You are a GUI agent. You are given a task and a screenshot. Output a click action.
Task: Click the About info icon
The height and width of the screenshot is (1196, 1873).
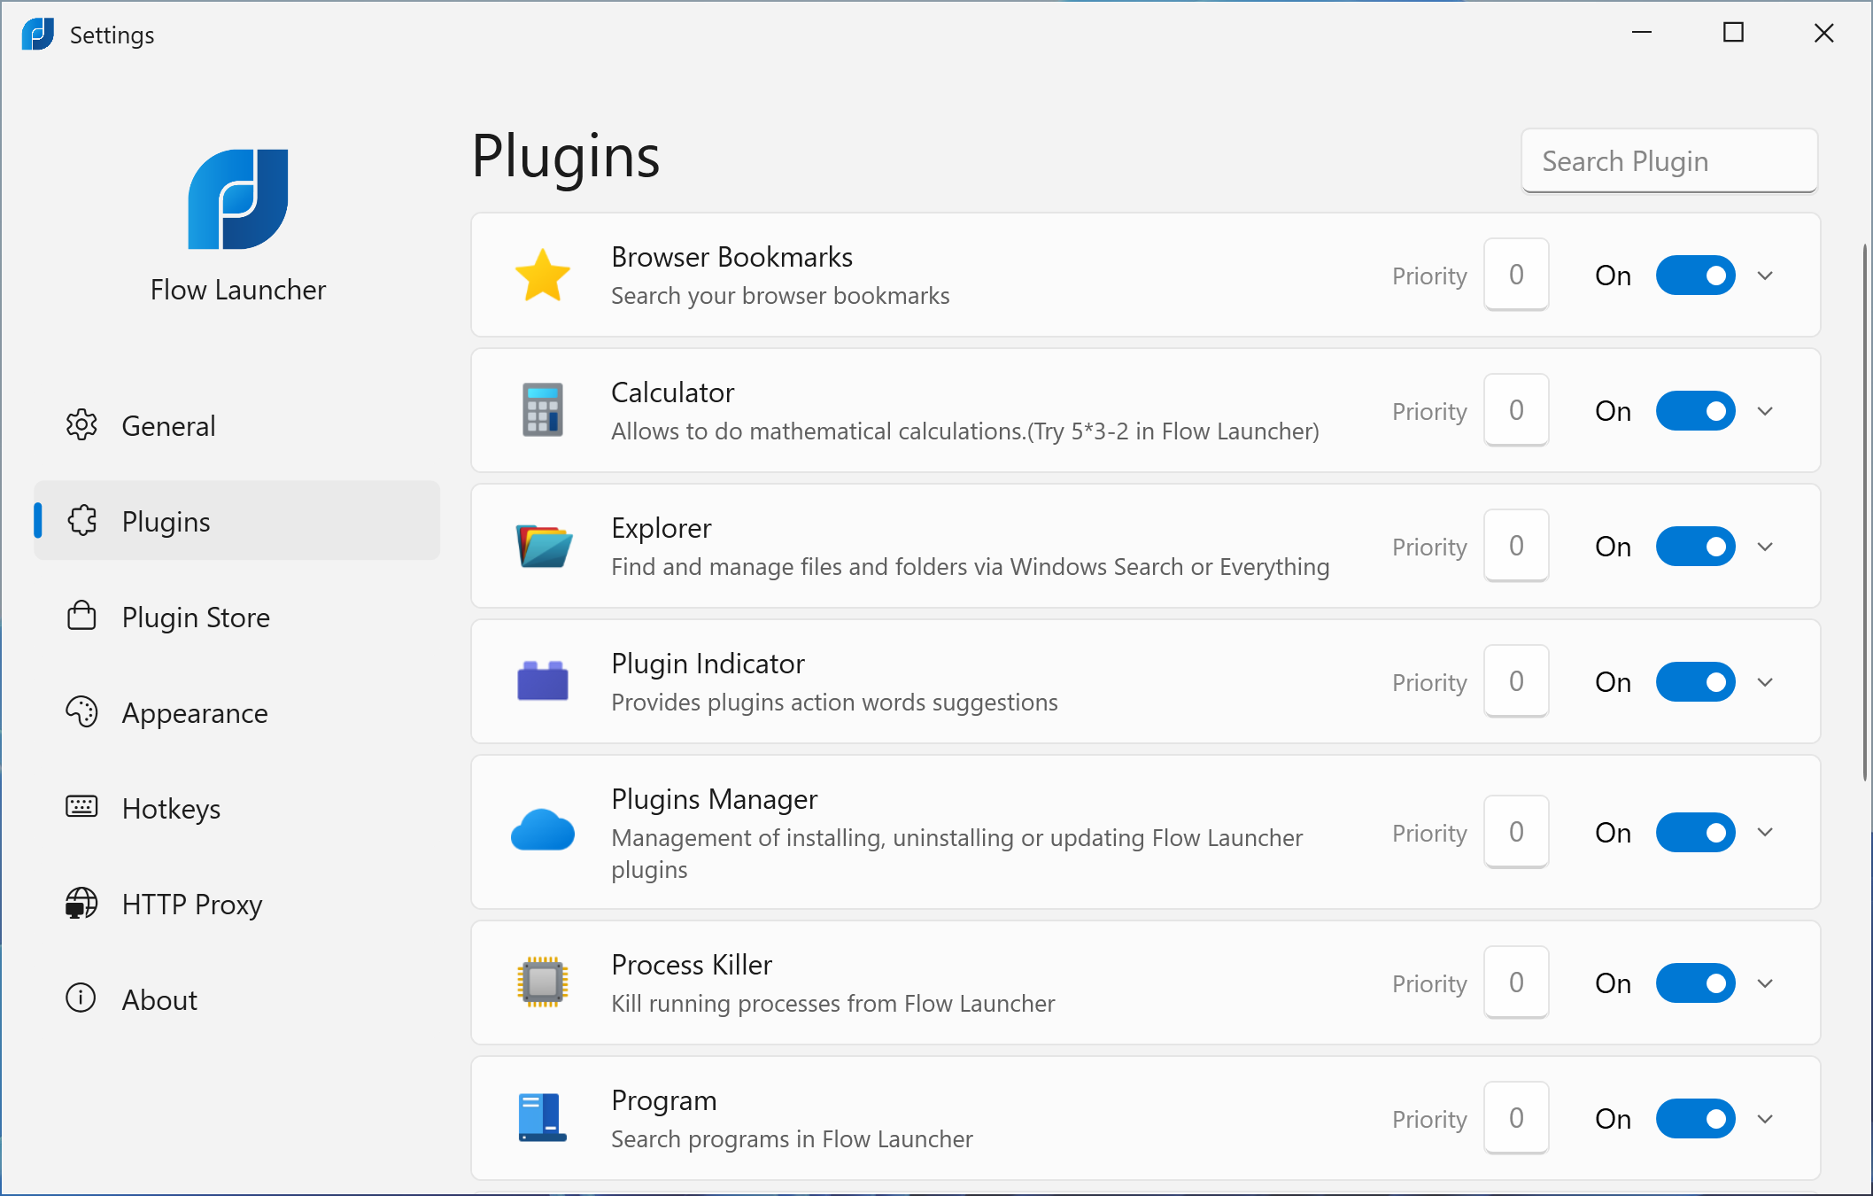81,998
